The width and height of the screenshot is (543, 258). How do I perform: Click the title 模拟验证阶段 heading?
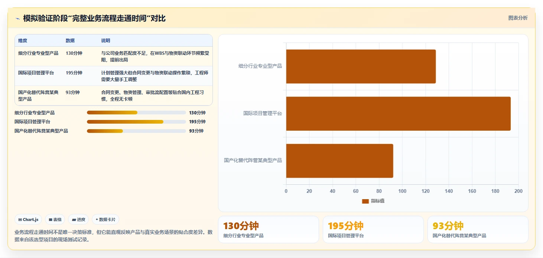pos(94,18)
